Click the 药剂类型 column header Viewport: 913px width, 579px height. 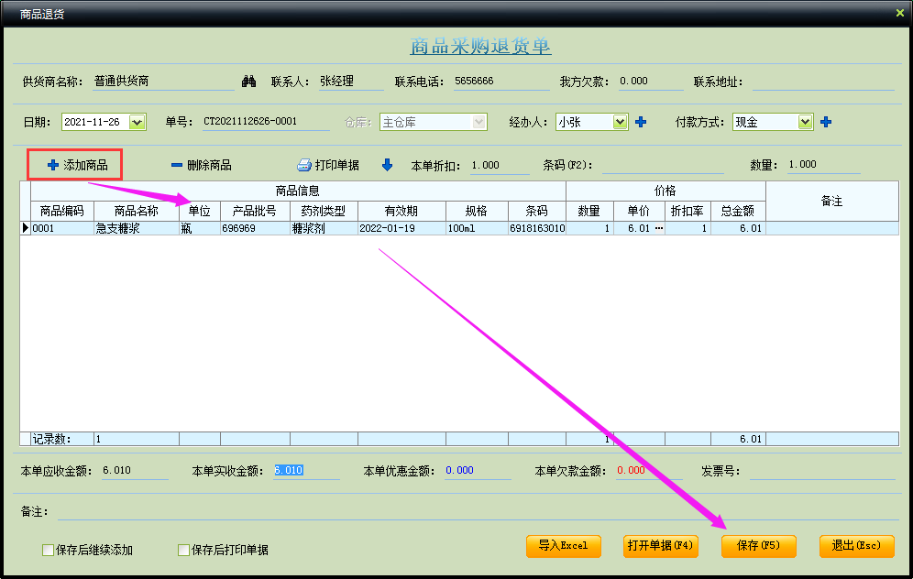pos(324,211)
